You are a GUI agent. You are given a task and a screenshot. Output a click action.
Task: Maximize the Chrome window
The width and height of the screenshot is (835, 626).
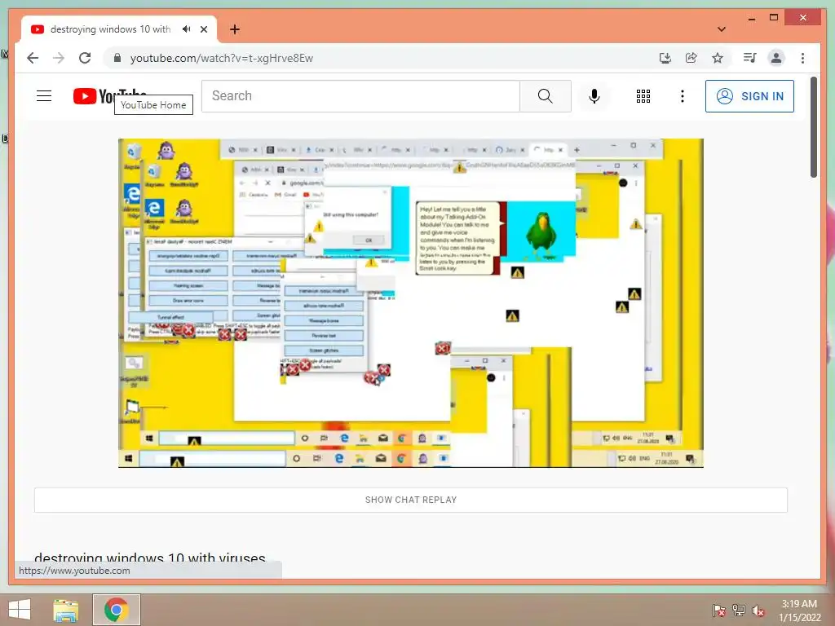(774, 18)
